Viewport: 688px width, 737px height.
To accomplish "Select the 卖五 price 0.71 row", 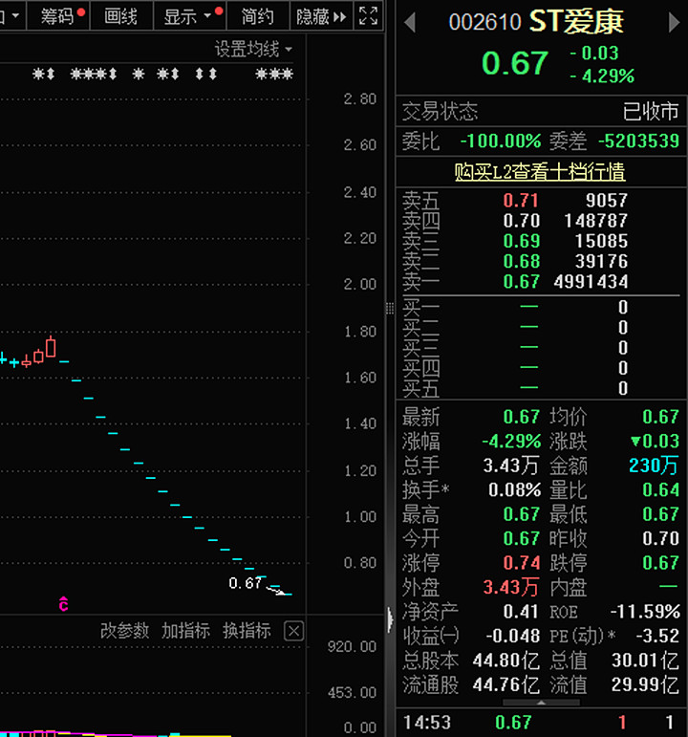I will (541, 201).
